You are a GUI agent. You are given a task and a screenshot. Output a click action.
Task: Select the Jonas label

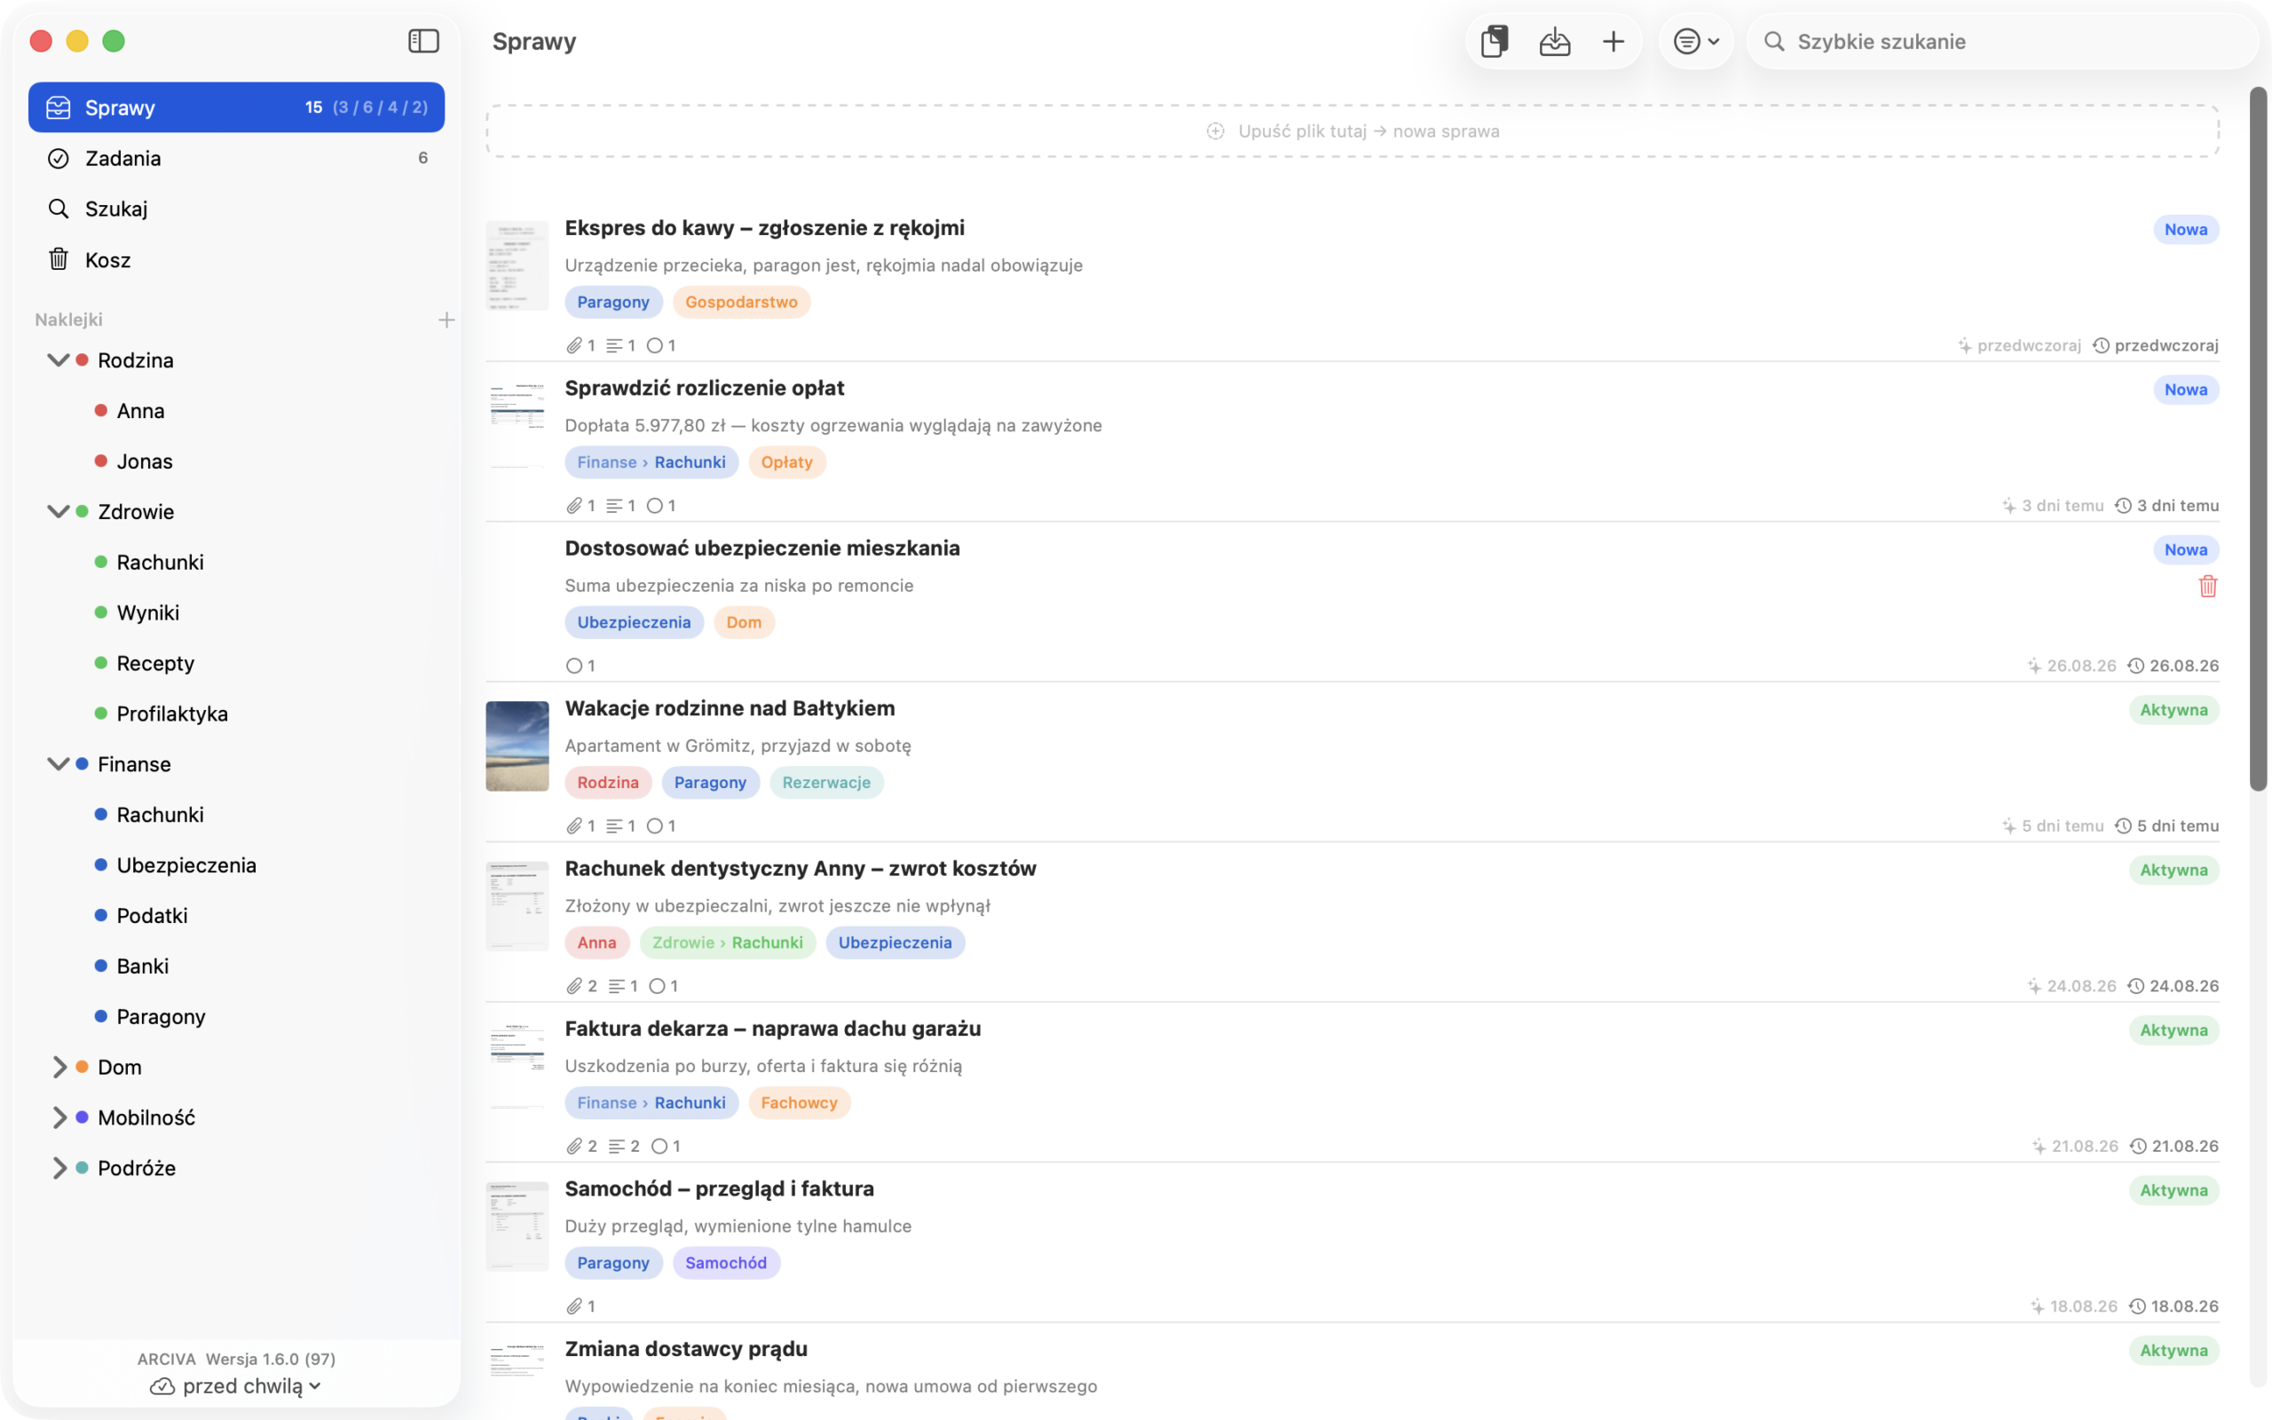pos(145,461)
